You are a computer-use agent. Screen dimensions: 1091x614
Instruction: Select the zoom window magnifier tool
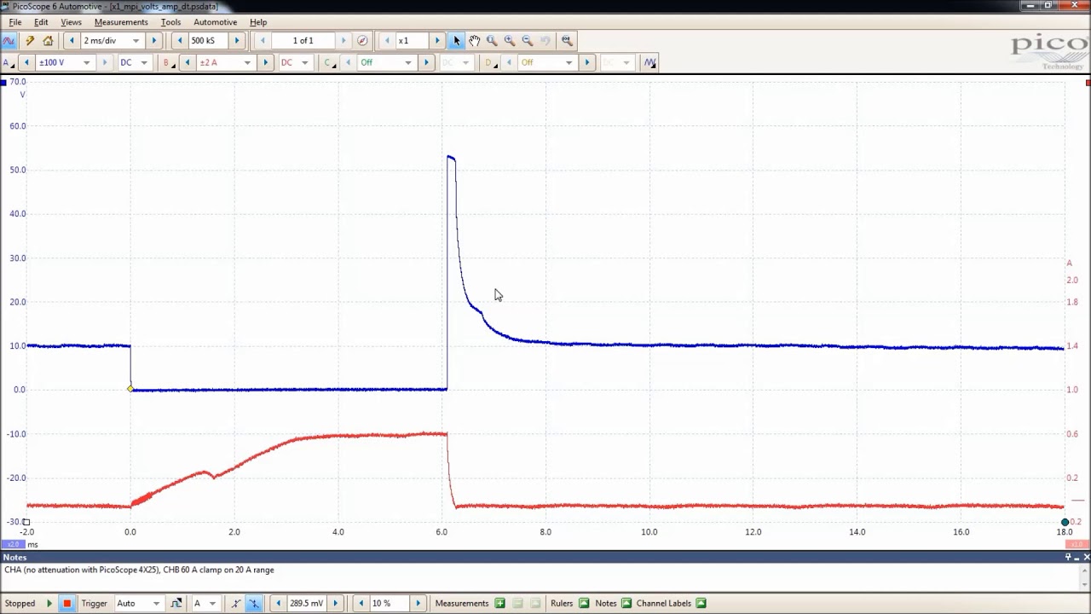tap(492, 41)
